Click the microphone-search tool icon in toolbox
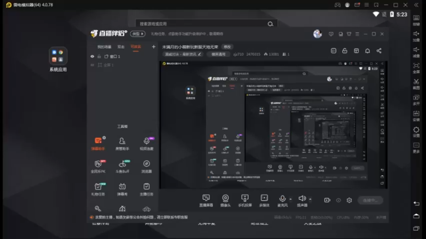The image size is (426, 239). [x=98, y=208]
